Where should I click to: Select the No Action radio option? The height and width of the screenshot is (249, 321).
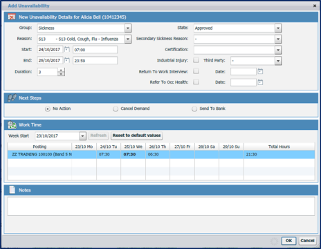click(x=48, y=109)
